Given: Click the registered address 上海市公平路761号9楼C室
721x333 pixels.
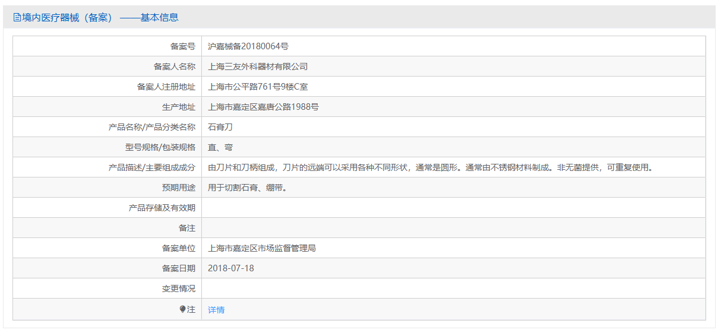Looking at the screenshot, I should 258,87.
